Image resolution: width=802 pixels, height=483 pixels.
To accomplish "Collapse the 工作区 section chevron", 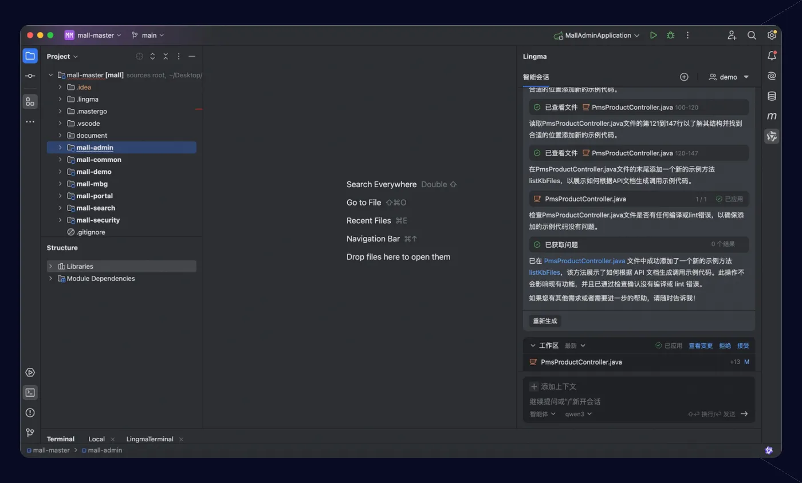I will click(533, 346).
